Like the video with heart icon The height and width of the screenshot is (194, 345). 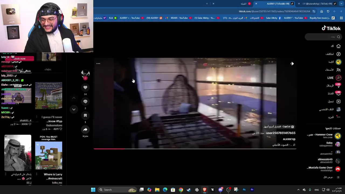click(x=85, y=87)
